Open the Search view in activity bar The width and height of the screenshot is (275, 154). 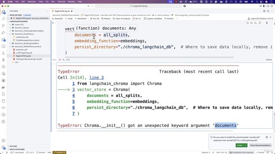pyautogui.click(x=3, y=19)
